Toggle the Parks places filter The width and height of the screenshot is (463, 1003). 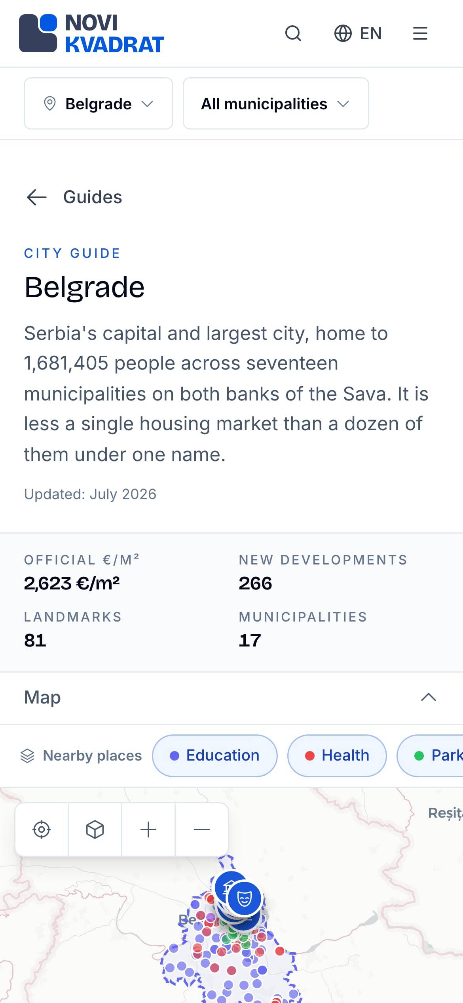click(x=431, y=755)
